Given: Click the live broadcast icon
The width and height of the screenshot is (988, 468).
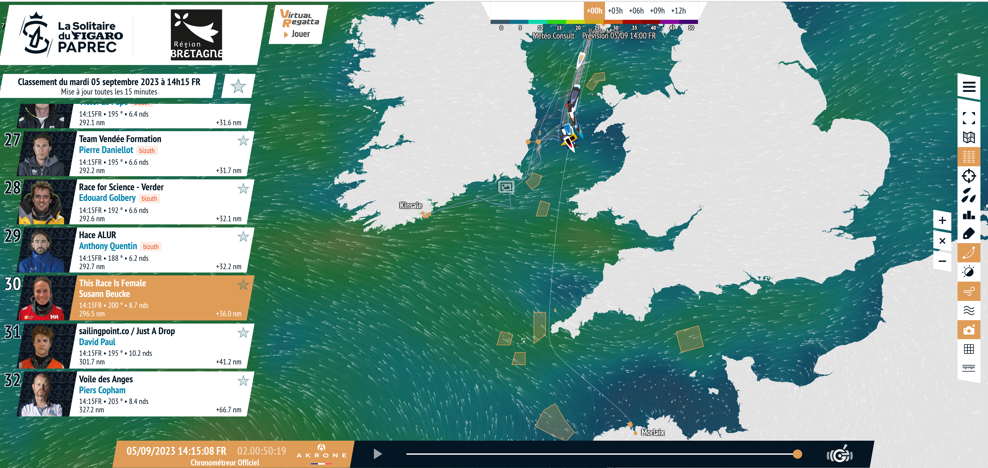Looking at the screenshot, I should pos(840,454).
